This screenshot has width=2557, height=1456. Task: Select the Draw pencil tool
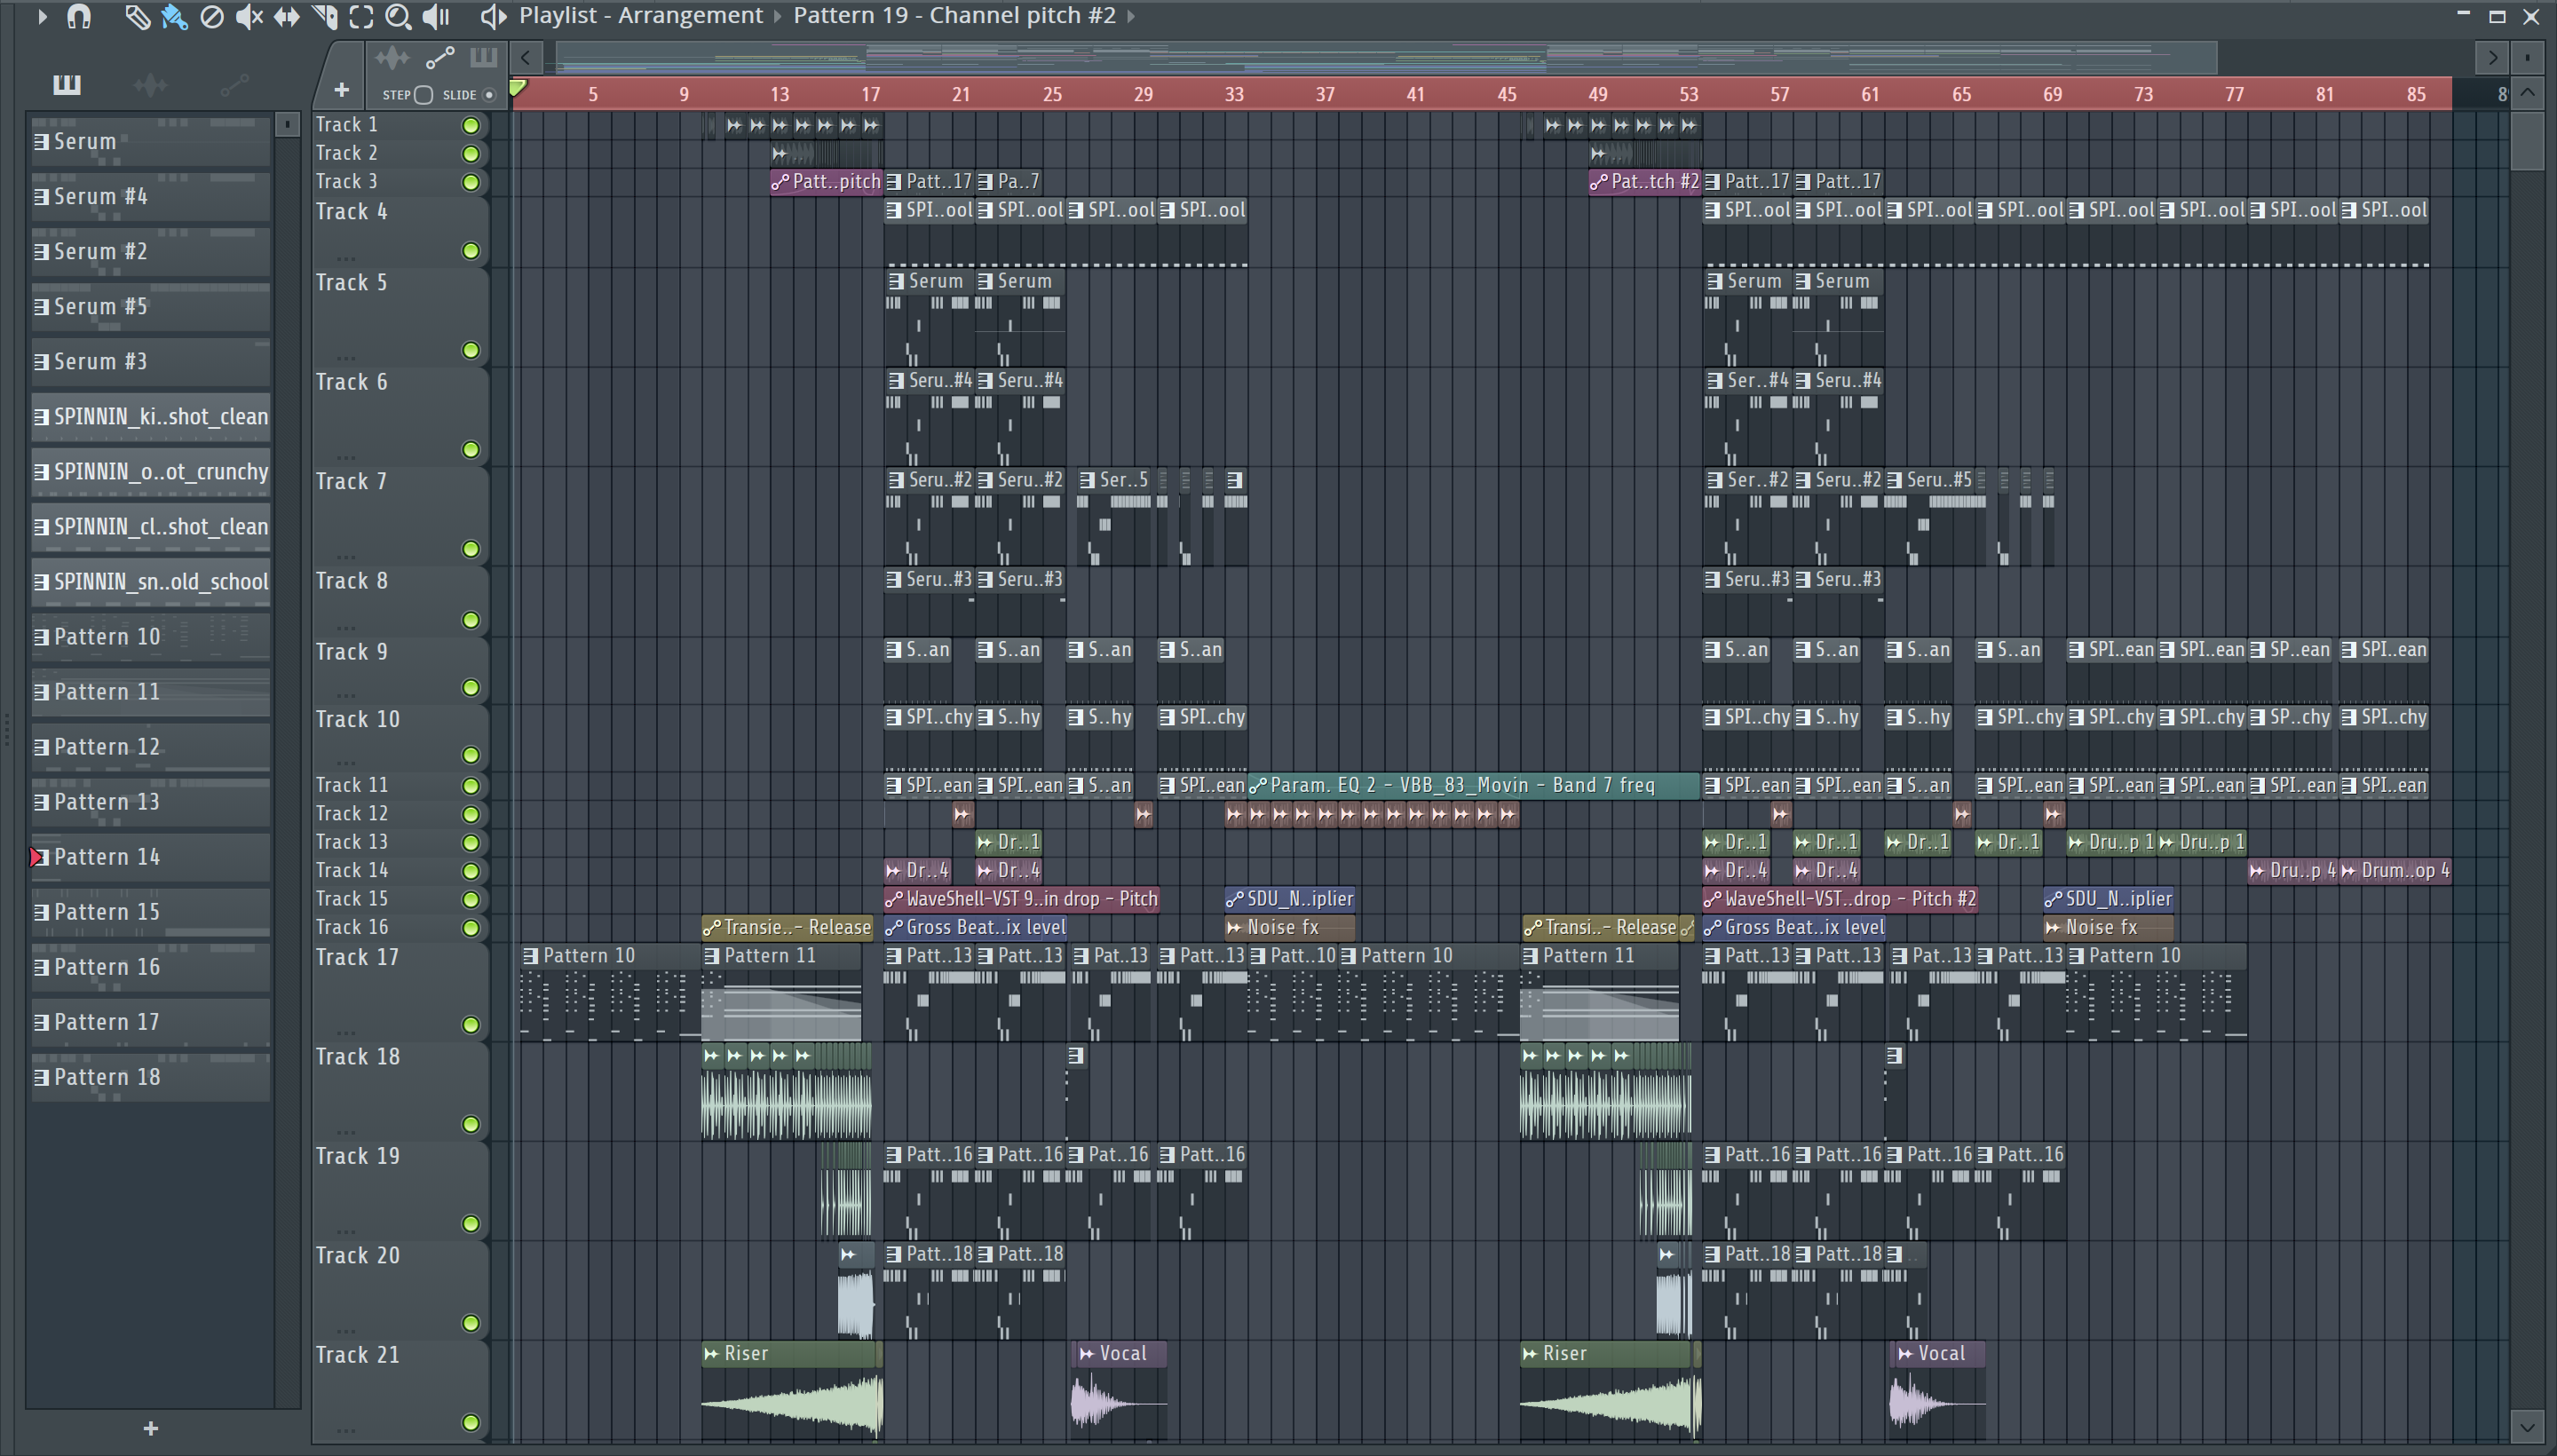[x=137, y=16]
